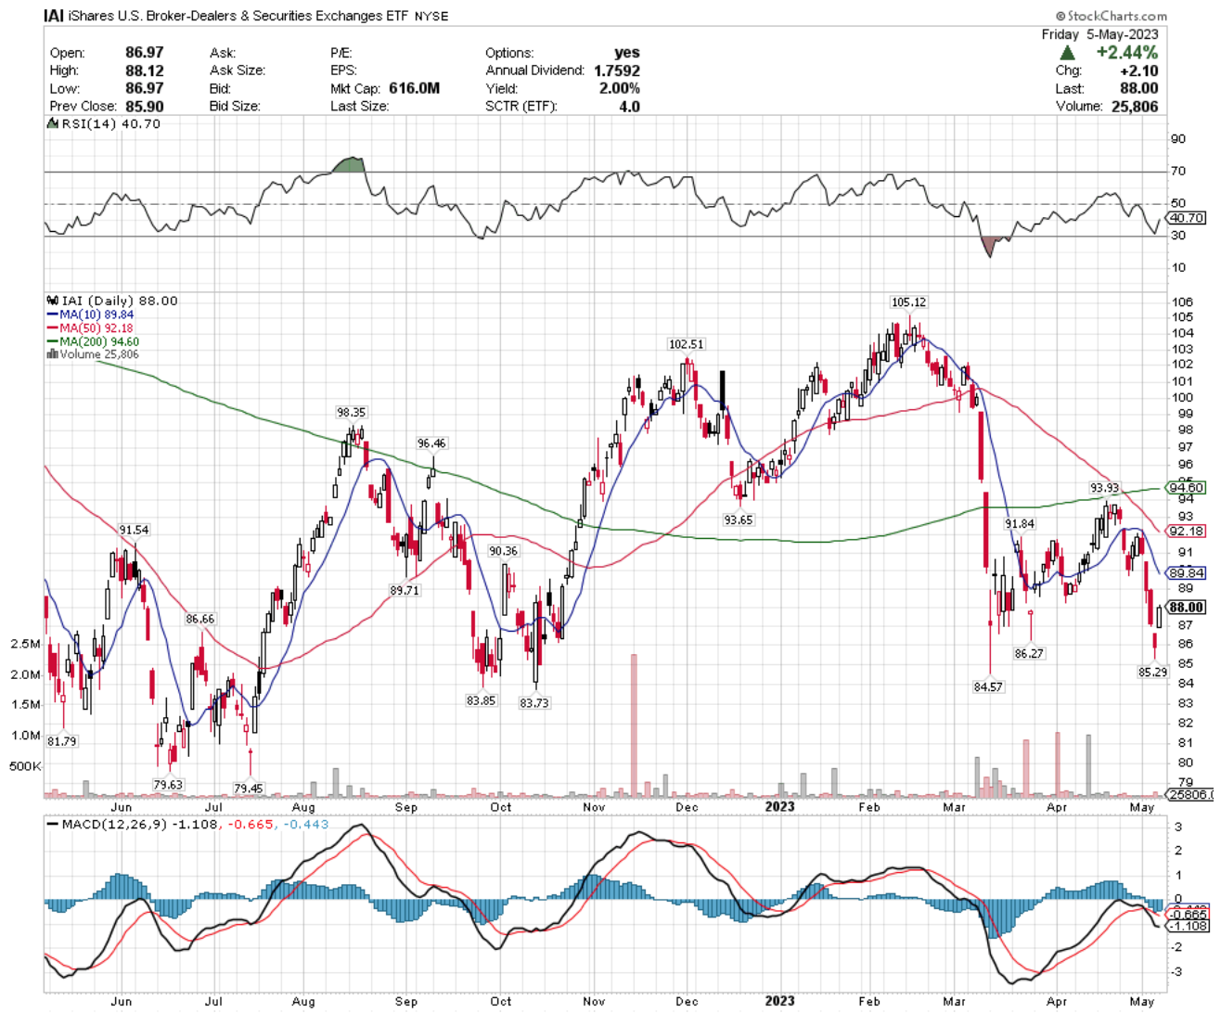Click the 102.51 high price label

click(687, 344)
